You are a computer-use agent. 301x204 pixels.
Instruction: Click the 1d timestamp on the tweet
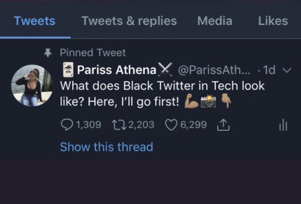click(269, 70)
